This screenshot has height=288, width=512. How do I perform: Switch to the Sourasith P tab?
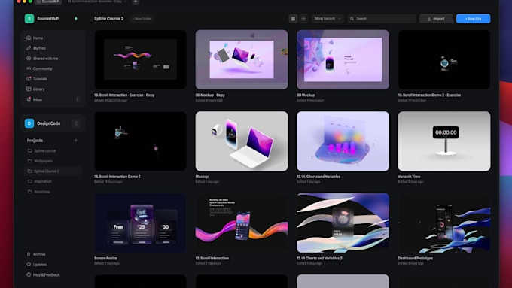coord(48,2)
